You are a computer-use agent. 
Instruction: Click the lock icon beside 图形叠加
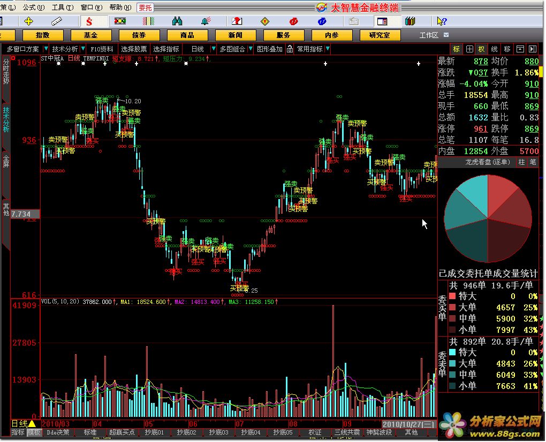click(x=290, y=49)
